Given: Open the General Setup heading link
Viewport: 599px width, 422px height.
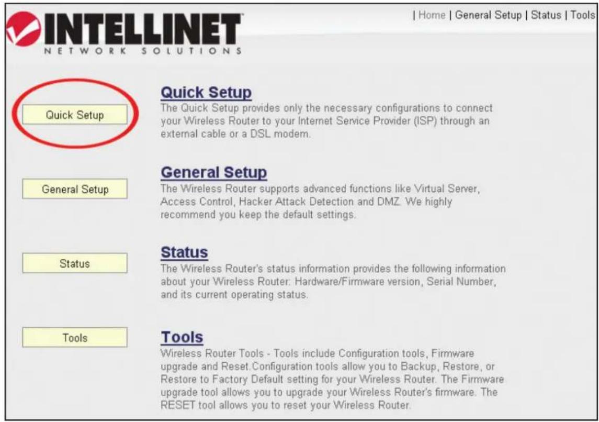Looking at the screenshot, I should (214, 172).
